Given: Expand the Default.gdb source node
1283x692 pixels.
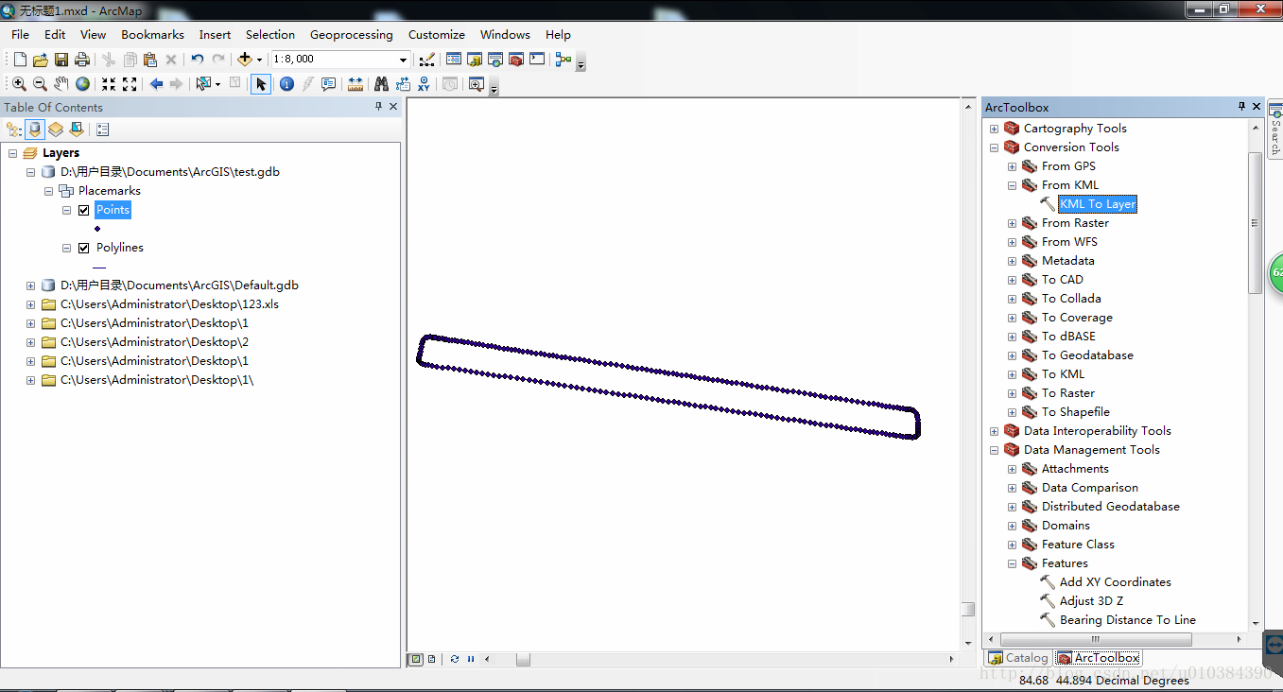Looking at the screenshot, I should (30, 285).
